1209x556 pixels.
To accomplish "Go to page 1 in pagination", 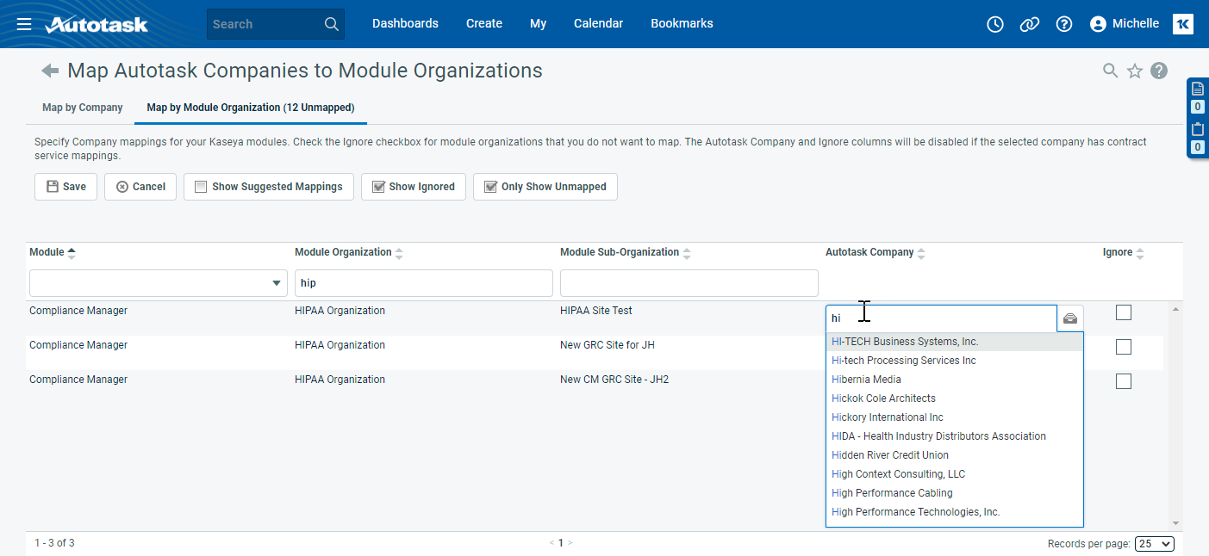I will coord(561,543).
